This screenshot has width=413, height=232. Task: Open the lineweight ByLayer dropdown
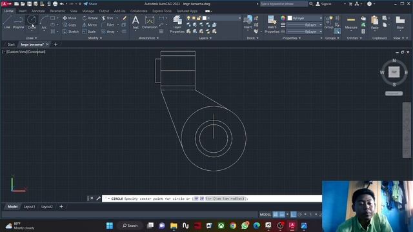pos(305,25)
